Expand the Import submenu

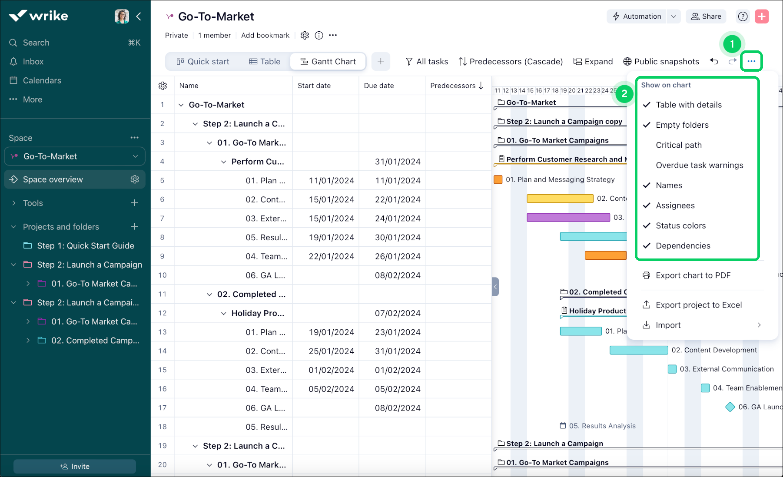[x=668, y=325]
